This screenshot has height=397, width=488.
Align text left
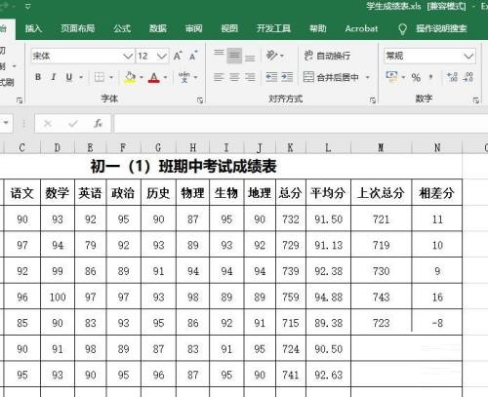click(219, 77)
